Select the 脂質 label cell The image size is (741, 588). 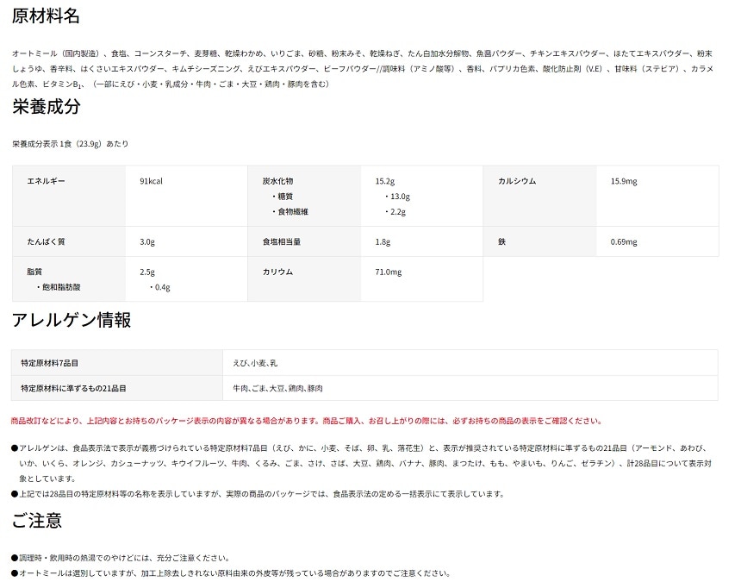[34, 272]
